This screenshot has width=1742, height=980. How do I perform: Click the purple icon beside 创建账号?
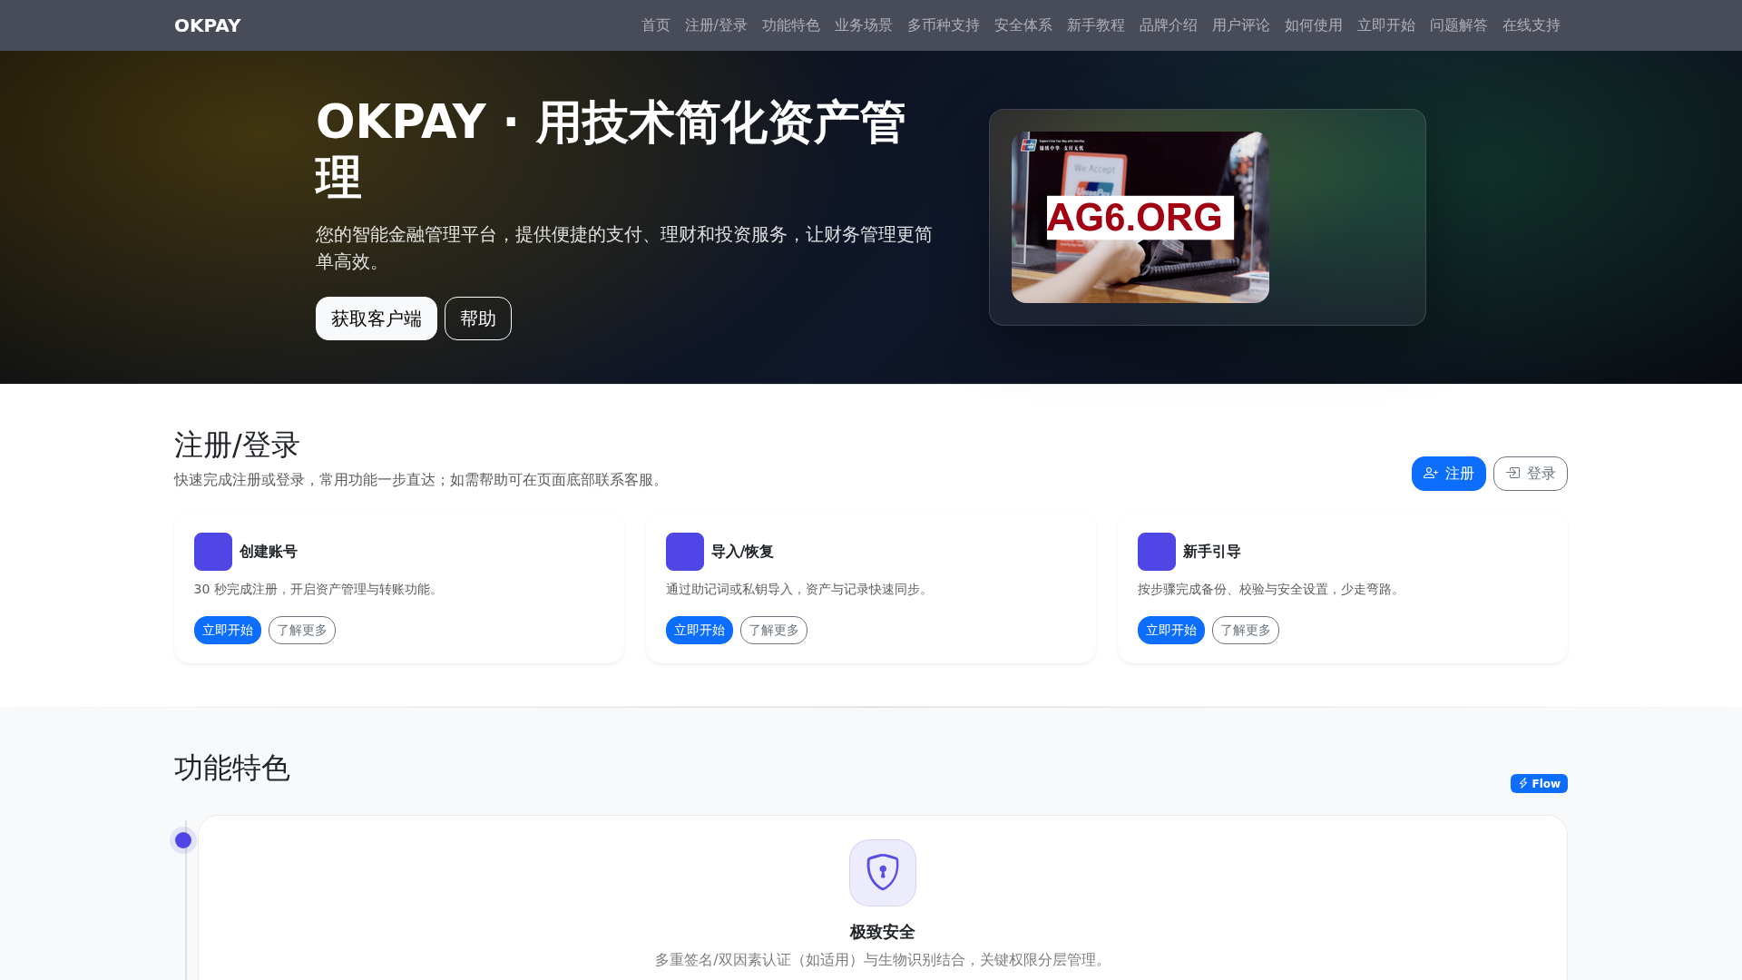pos(213,552)
